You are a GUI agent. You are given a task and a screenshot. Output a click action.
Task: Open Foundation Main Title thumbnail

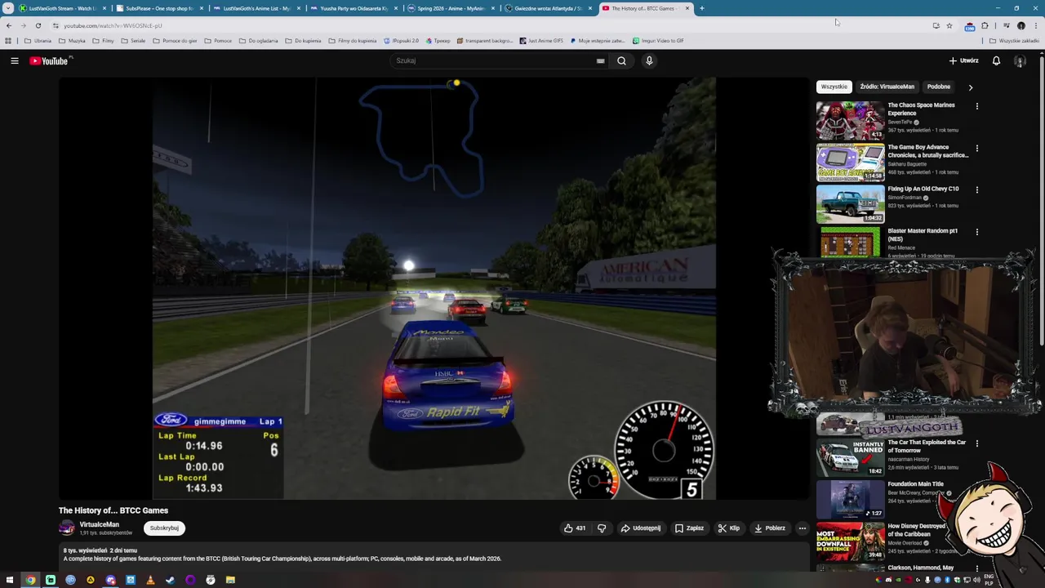[x=850, y=499]
